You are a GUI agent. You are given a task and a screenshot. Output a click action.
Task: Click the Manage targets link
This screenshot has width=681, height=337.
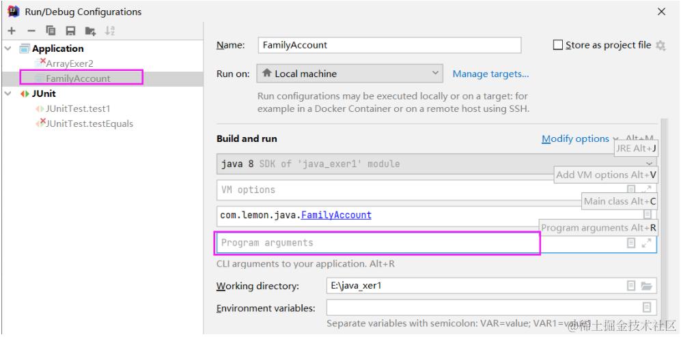coord(490,74)
